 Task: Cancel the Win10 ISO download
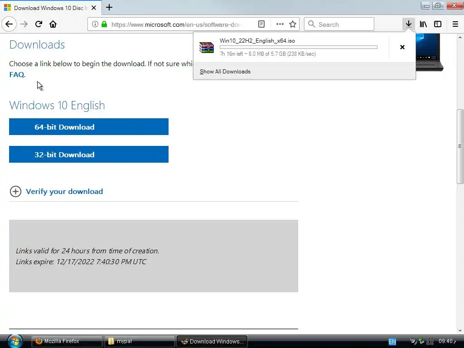(402, 47)
